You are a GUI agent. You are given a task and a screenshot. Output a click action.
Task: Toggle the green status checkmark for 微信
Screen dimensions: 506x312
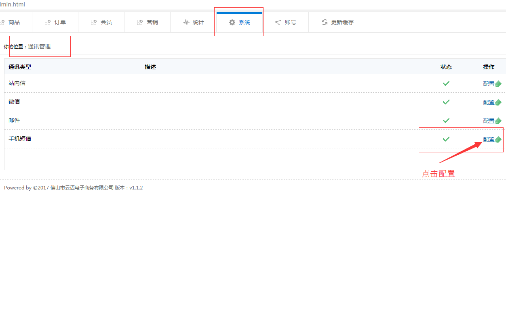[446, 102]
